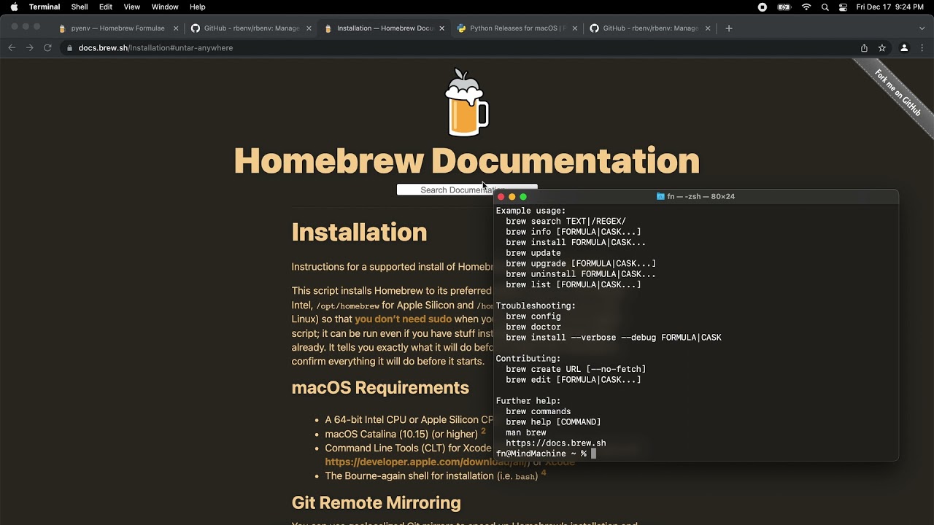Close the first GitHub rbenv tab
Viewport: 934px width, 525px height.
pos(309,28)
